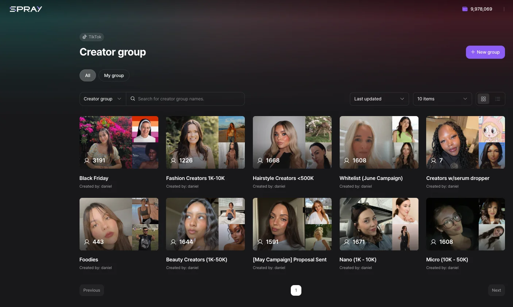The height and width of the screenshot is (307, 513).
Task: Click the Whitelist (June Campaign) title
Action: click(x=371, y=178)
